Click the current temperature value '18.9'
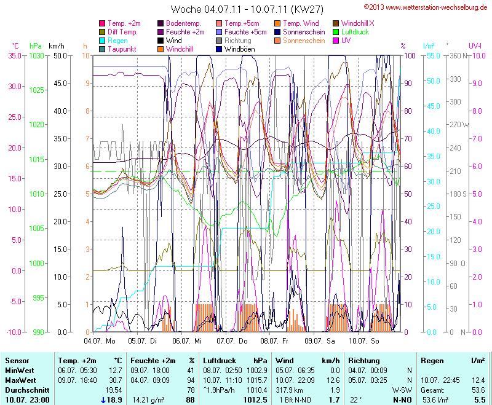 114,400
